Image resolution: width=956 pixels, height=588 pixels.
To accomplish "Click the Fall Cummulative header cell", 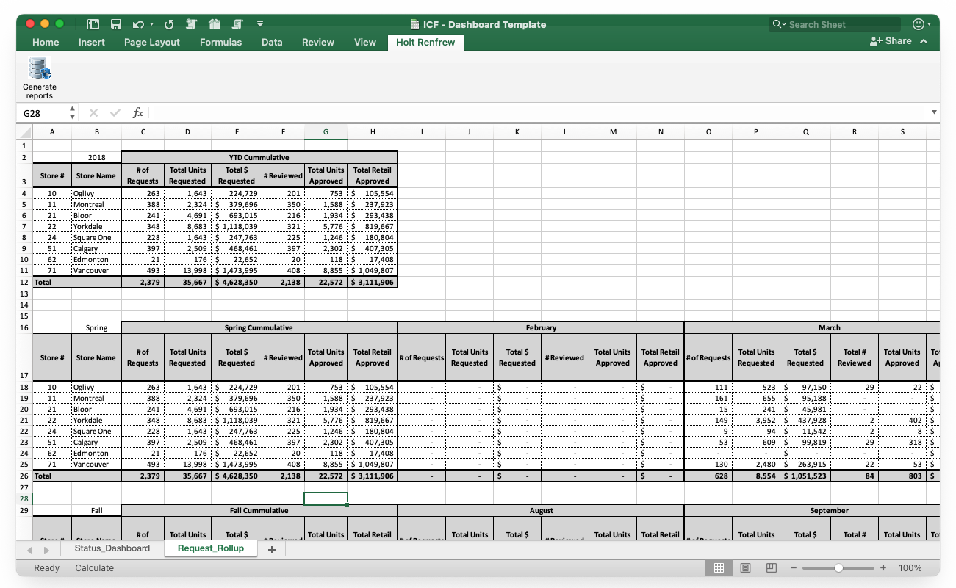I will 259,510.
